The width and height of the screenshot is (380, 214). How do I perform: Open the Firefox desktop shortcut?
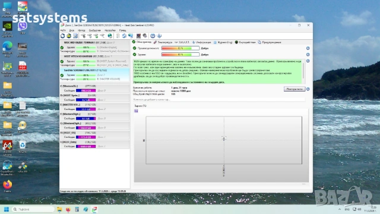pyautogui.click(x=8, y=186)
